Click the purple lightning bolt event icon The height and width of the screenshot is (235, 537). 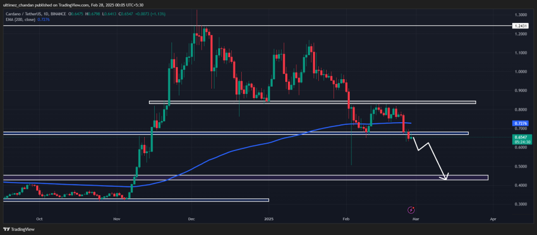pyautogui.click(x=412, y=209)
